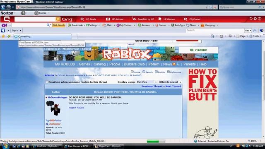Click the forum Search icon link
Viewport: 265px width, 149px height.
[147, 72]
